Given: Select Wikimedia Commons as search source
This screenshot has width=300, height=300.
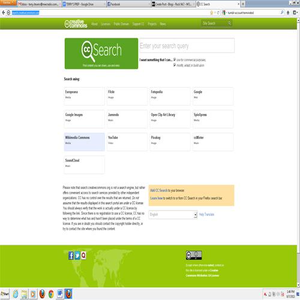Looking at the screenshot, I should click(84, 142).
